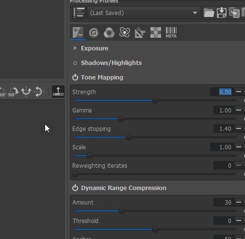This screenshot has width=245, height=239.
Task: Enable the Shadows/Highlights tool
Action: pos(75,63)
